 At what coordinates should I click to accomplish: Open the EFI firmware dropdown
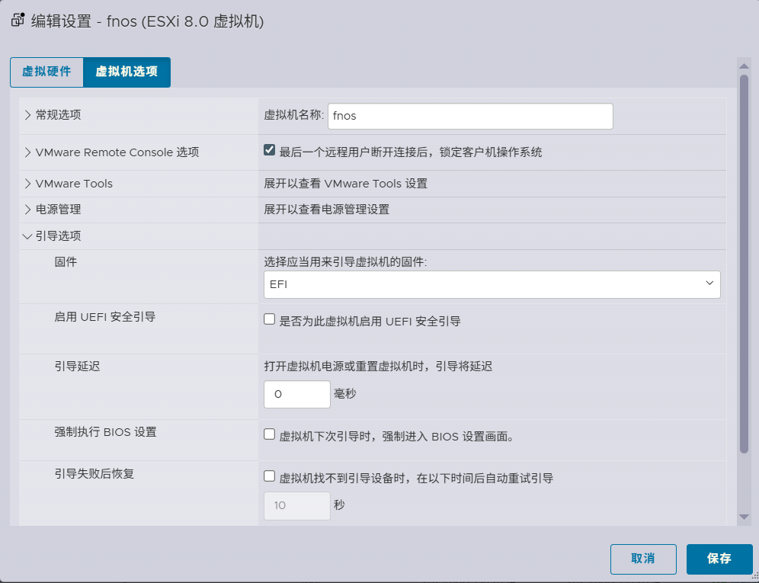[492, 284]
